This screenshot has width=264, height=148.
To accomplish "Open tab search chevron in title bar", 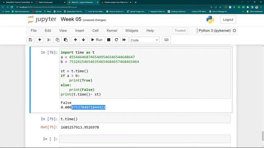I will [242, 2].
